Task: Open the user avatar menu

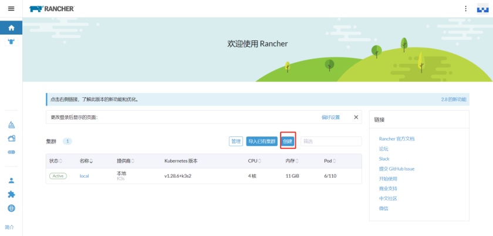Action: click(x=482, y=9)
